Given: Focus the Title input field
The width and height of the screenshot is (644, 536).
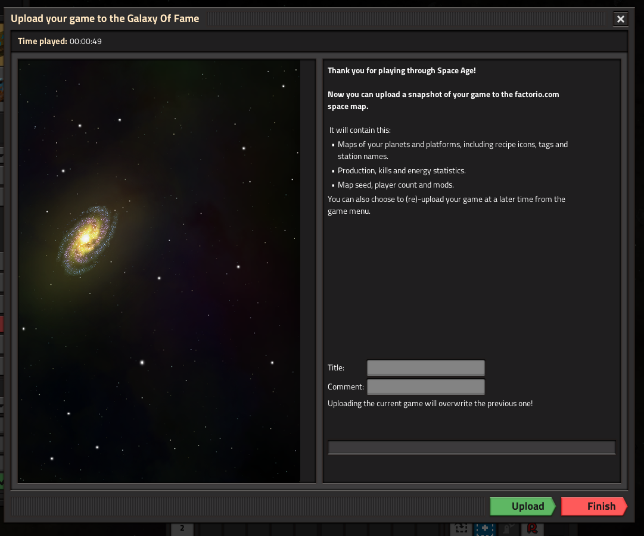Looking at the screenshot, I should click(x=425, y=367).
